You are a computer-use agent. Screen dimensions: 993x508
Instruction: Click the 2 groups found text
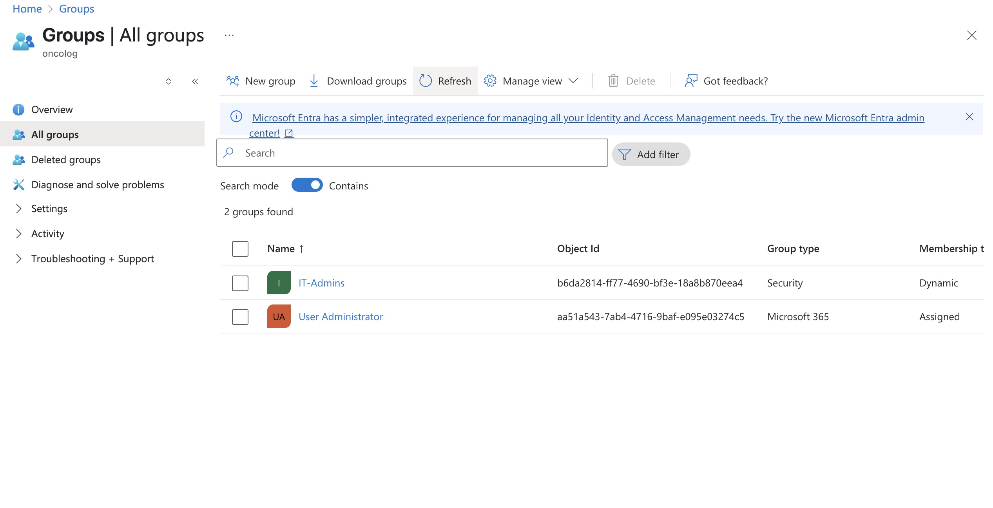[x=259, y=212]
